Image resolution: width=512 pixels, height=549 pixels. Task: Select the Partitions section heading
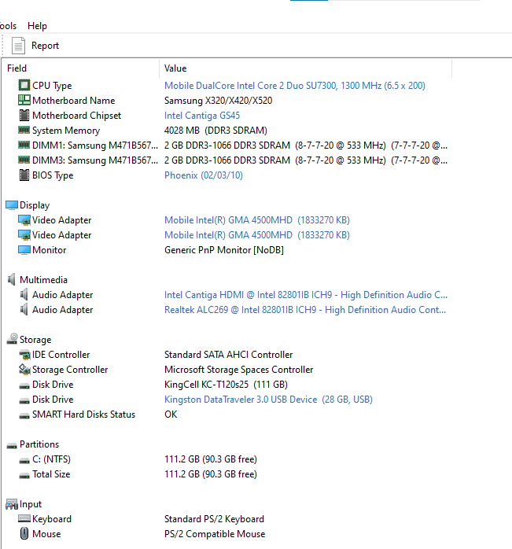tap(39, 444)
